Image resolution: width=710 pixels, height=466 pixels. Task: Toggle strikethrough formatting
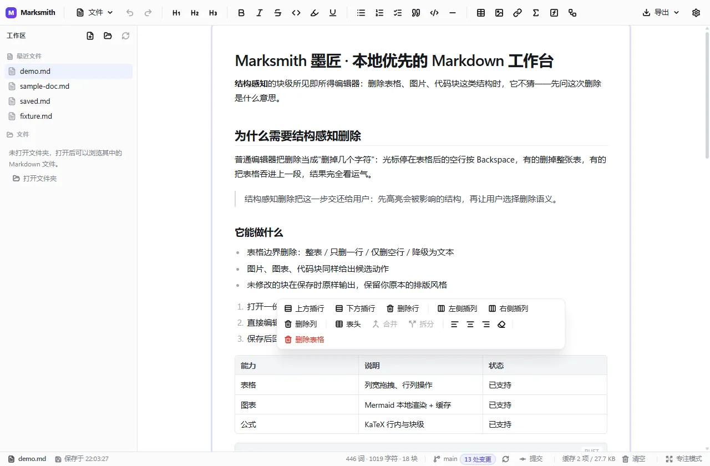click(x=278, y=13)
